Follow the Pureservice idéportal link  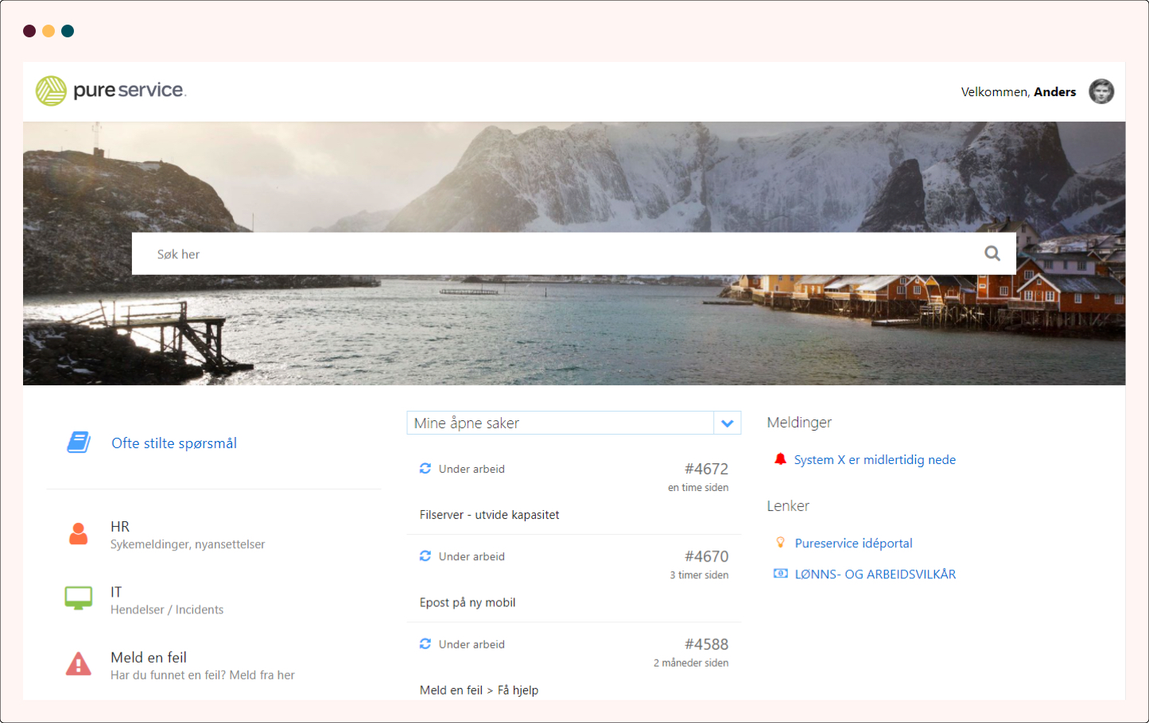point(853,543)
